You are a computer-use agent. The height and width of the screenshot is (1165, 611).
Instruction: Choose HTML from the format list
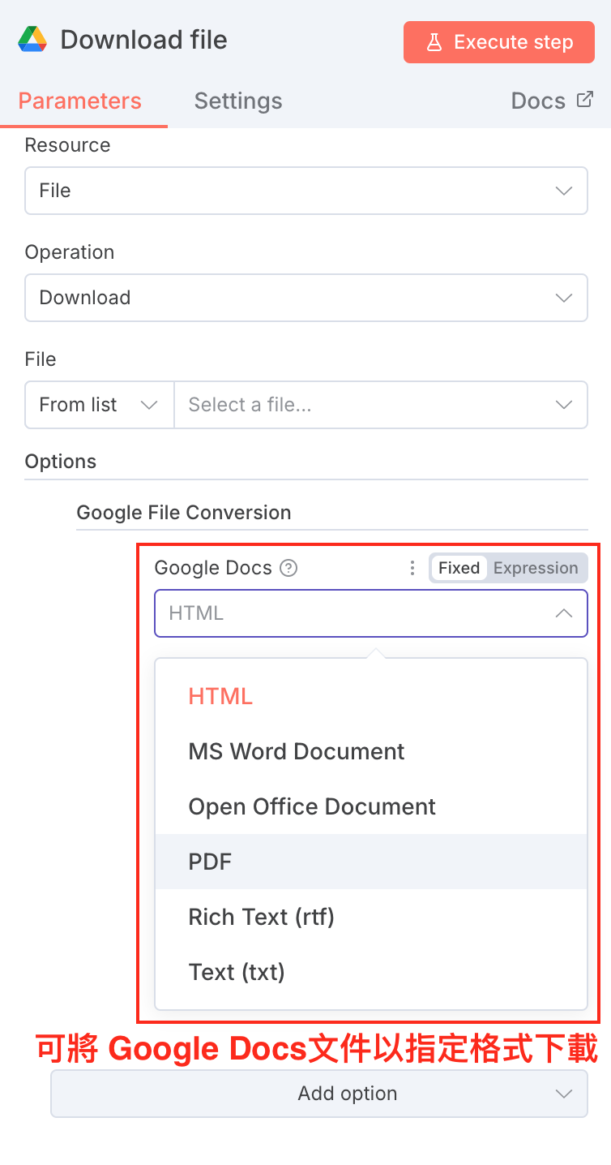click(371, 696)
